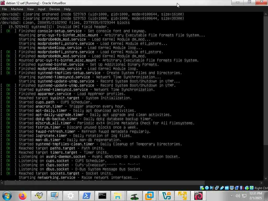The image size is (268, 201).
Task: Launch Firefox from the taskbar
Action: (x=23, y=196)
